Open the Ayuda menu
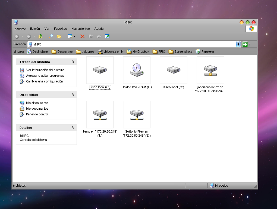 99,29
